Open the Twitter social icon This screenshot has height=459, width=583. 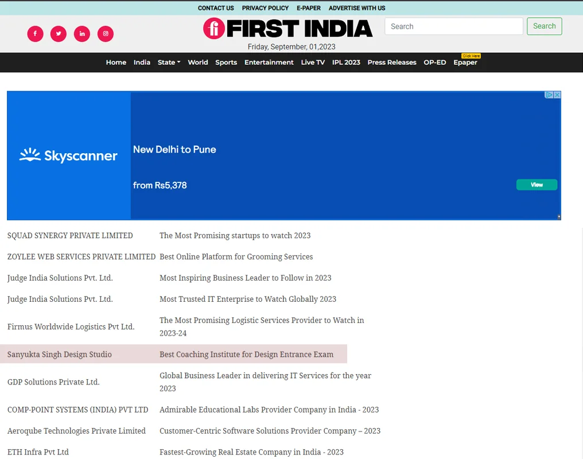pyautogui.click(x=59, y=34)
